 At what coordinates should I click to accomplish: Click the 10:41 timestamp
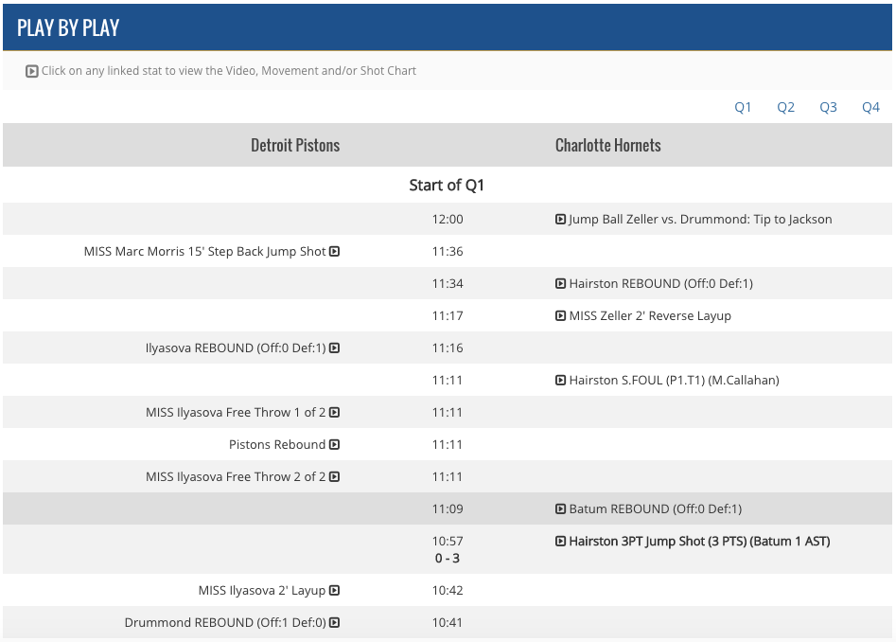coord(448,622)
